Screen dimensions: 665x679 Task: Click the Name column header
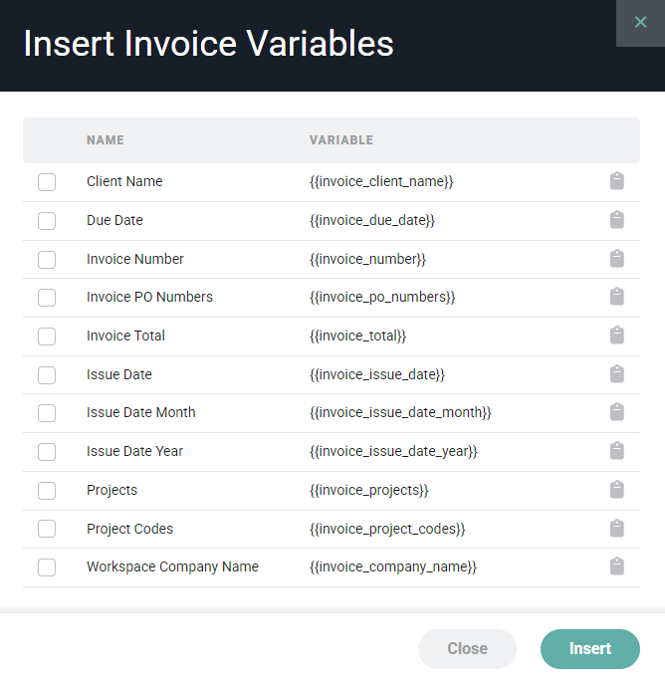105,140
